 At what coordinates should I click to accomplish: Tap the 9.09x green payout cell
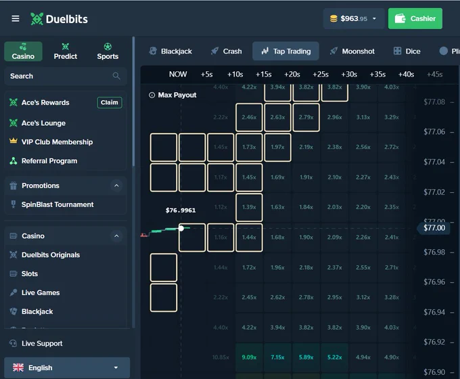pos(249,357)
